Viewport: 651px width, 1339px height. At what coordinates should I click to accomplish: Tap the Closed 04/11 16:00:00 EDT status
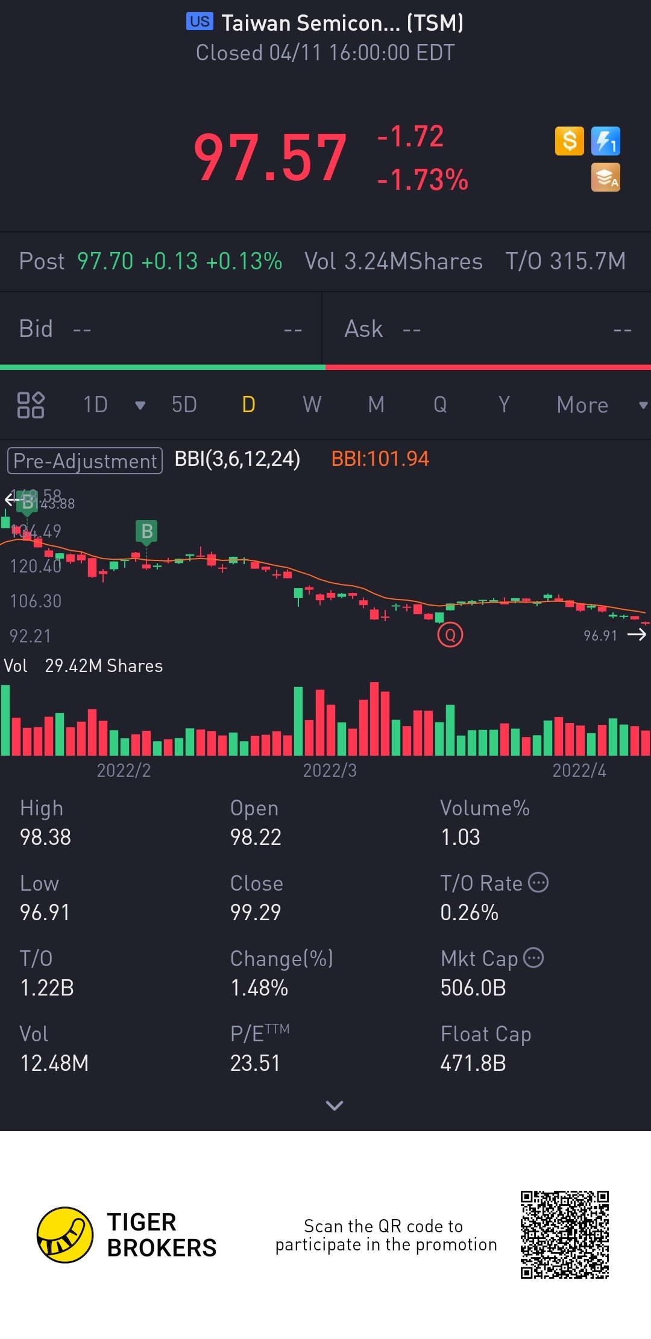pyautogui.click(x=325, y=52)
